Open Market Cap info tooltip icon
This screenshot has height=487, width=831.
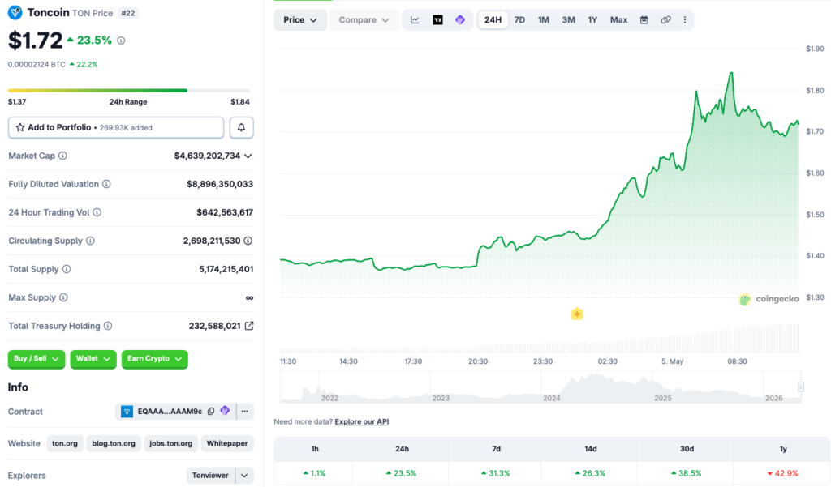point(62,156)
